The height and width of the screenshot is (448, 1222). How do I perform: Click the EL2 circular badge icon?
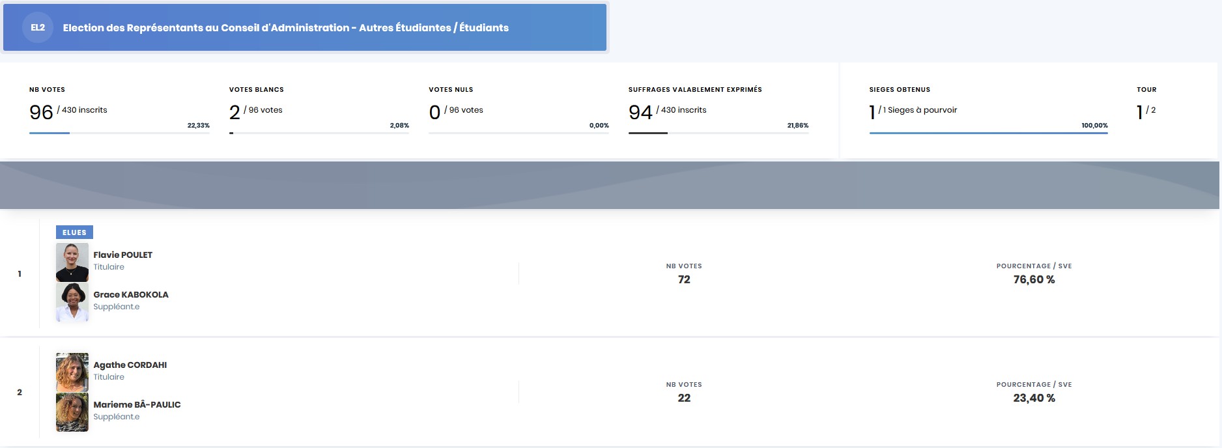pyautogui.click(x=38, y=27)
